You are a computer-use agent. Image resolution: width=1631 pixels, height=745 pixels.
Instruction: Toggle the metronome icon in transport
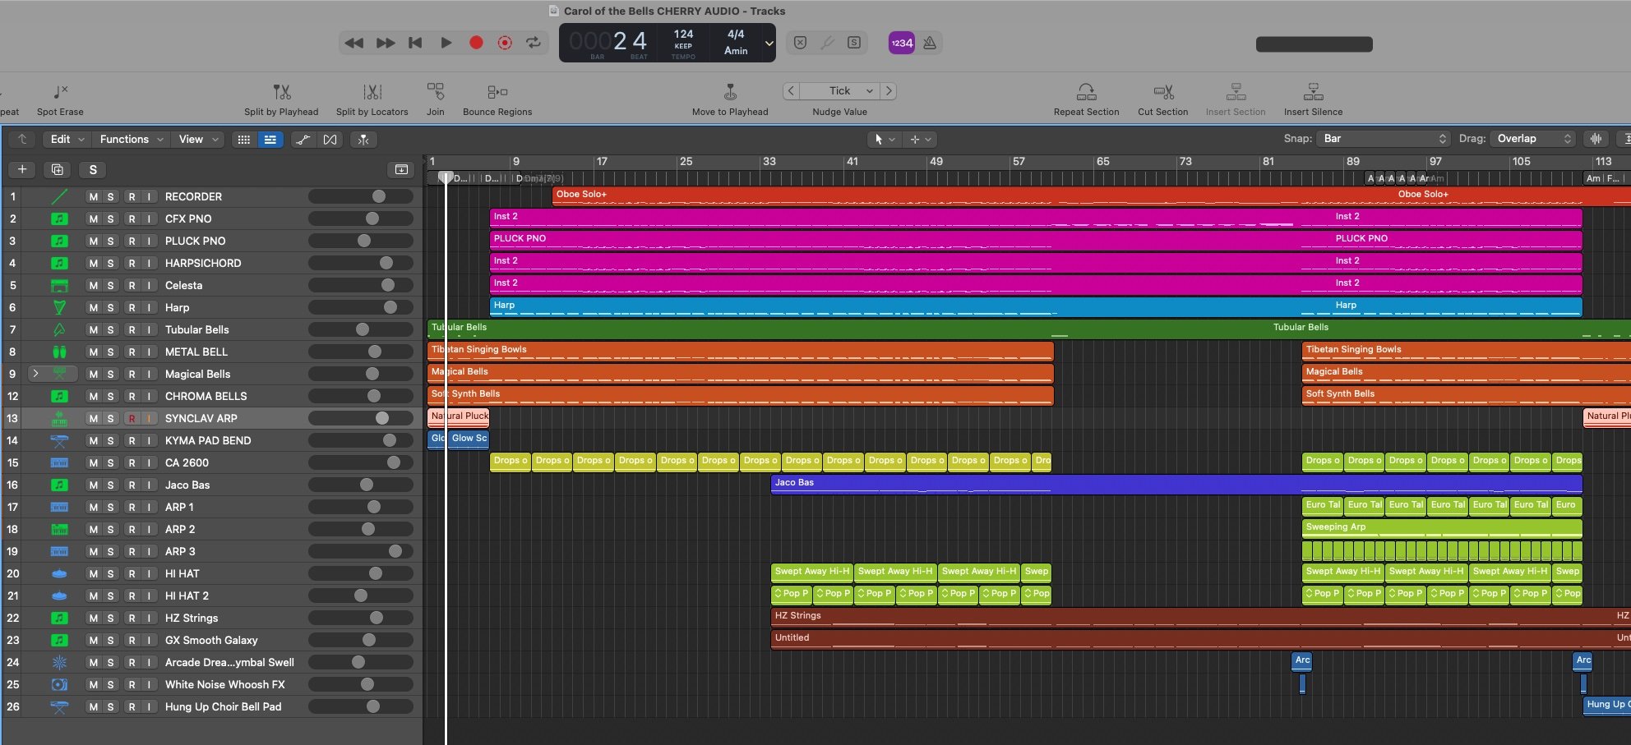click(x=930, y=43)
